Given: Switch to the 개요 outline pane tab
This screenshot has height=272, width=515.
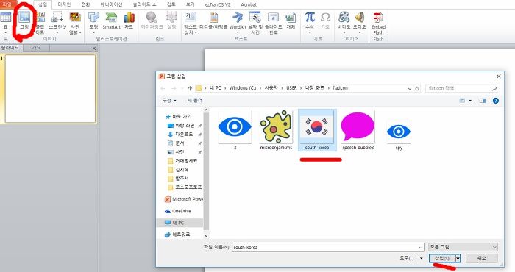Looking at the screenshot, I should (37, 48).
